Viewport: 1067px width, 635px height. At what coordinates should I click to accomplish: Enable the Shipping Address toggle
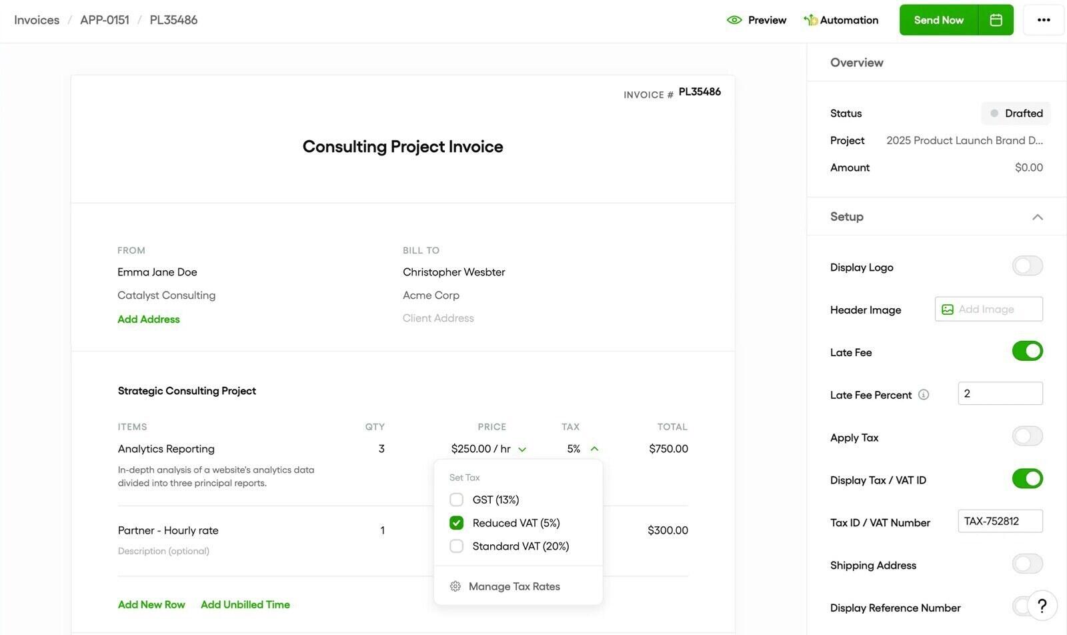point(1027,564)
